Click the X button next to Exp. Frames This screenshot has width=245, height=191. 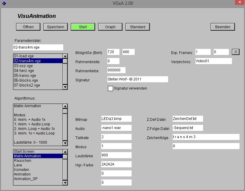click(x=236, y=52)
